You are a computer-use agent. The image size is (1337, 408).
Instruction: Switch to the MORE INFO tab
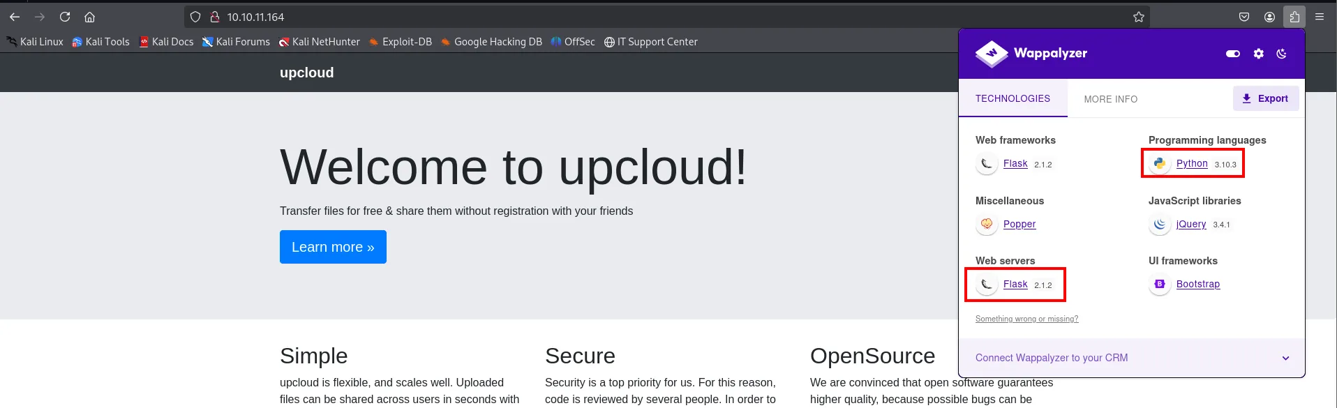(x=1110, y=99)
